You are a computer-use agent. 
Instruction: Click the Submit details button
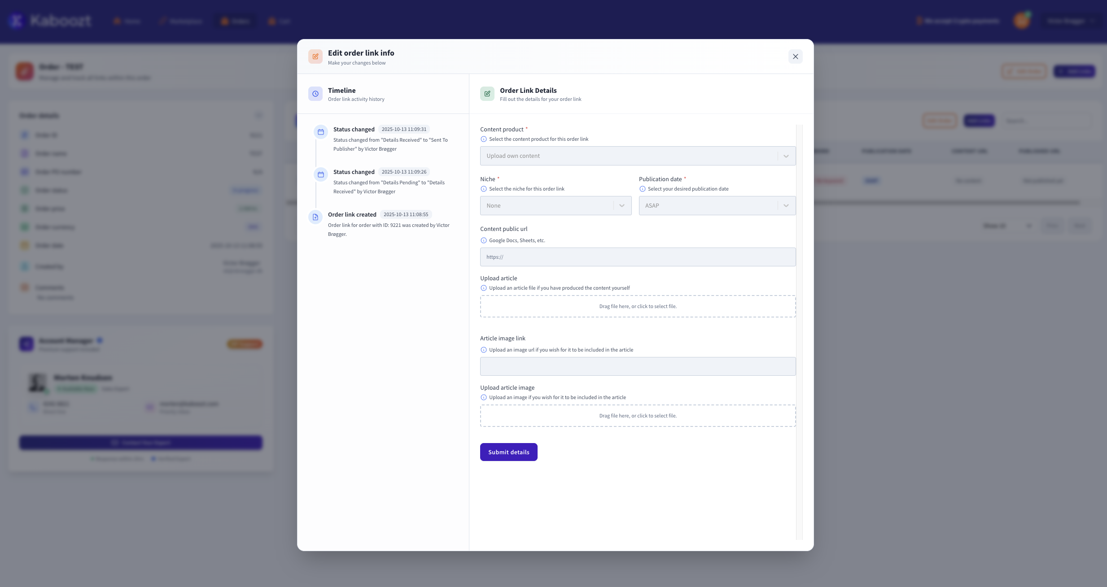tap(508, 452)
